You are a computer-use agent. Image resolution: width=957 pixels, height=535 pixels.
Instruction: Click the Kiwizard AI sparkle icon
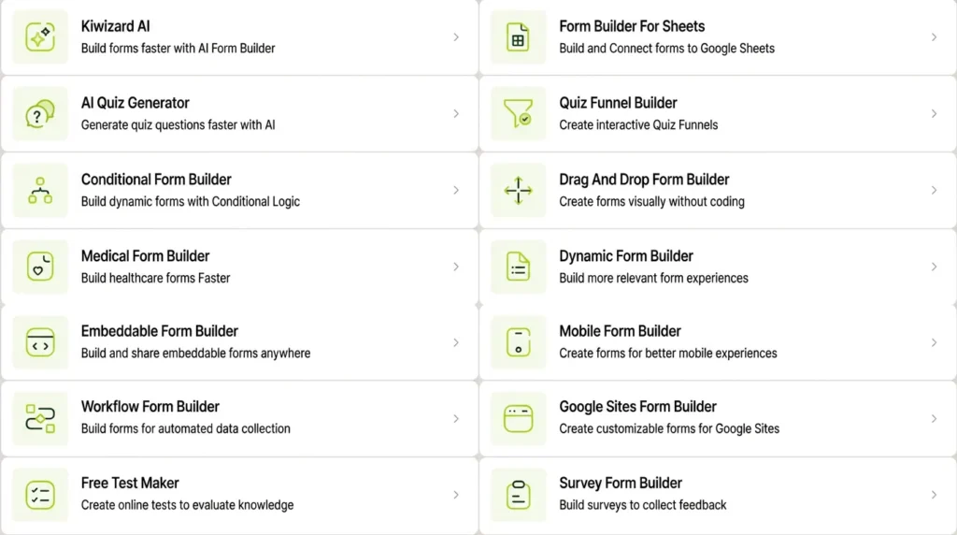40,36
